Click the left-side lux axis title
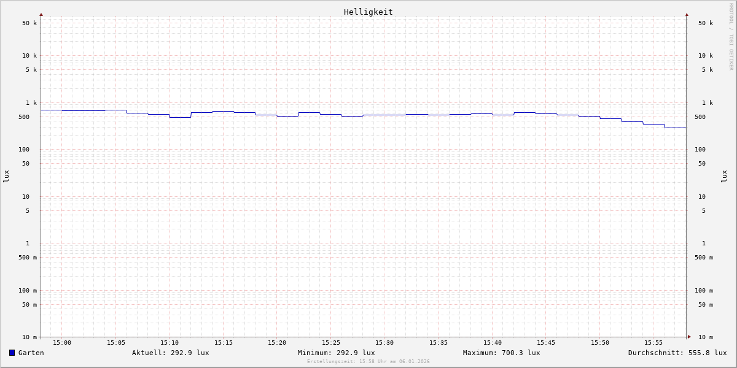 (x=6, y=176)
